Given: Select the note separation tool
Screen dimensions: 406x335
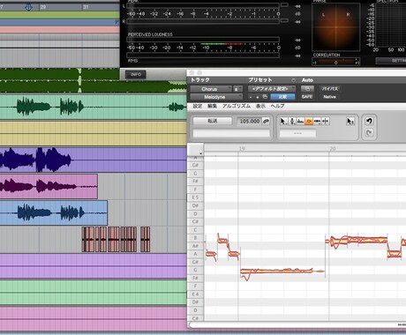Looking at the screenshot, I should point(326,121).
